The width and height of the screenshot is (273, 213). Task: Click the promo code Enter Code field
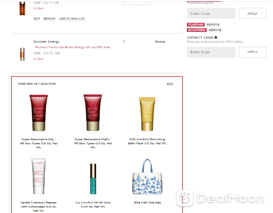point(211,13)
